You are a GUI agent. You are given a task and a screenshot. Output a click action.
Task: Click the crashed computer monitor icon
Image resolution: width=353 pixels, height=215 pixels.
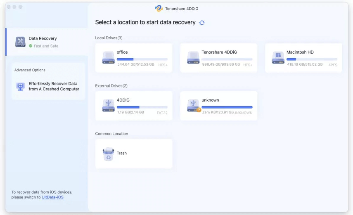[x=20, y=86]
